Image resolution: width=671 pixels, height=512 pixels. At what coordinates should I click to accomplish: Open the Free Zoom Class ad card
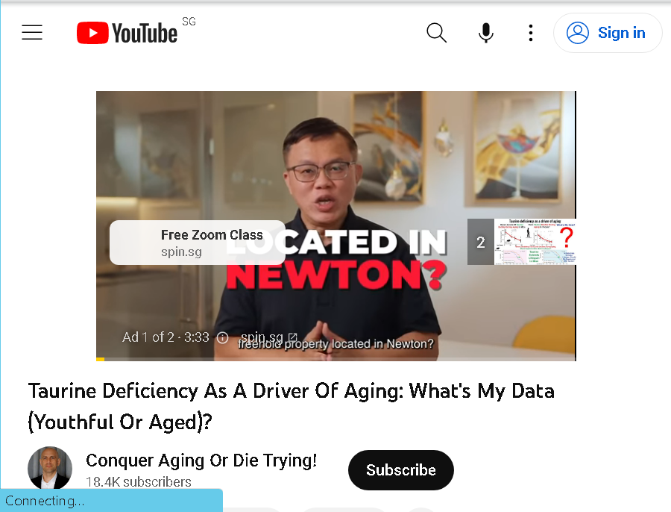(x=198, y=243)
